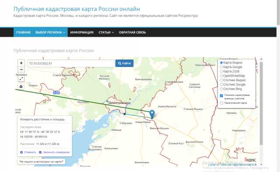Click the cadastral number search field
The height and width of the screenshot is (172, 280).
click(x=71, y=63)
